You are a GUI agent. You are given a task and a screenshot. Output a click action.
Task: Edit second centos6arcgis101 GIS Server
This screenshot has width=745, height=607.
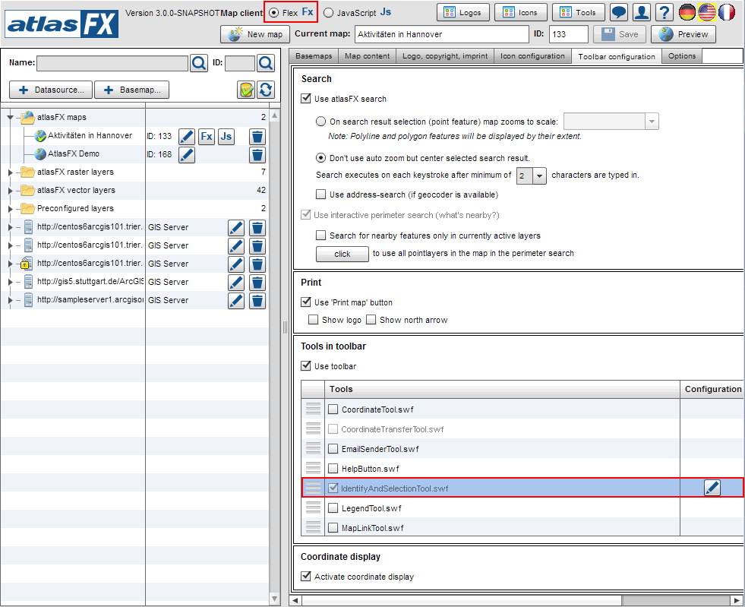click(236, 246)
